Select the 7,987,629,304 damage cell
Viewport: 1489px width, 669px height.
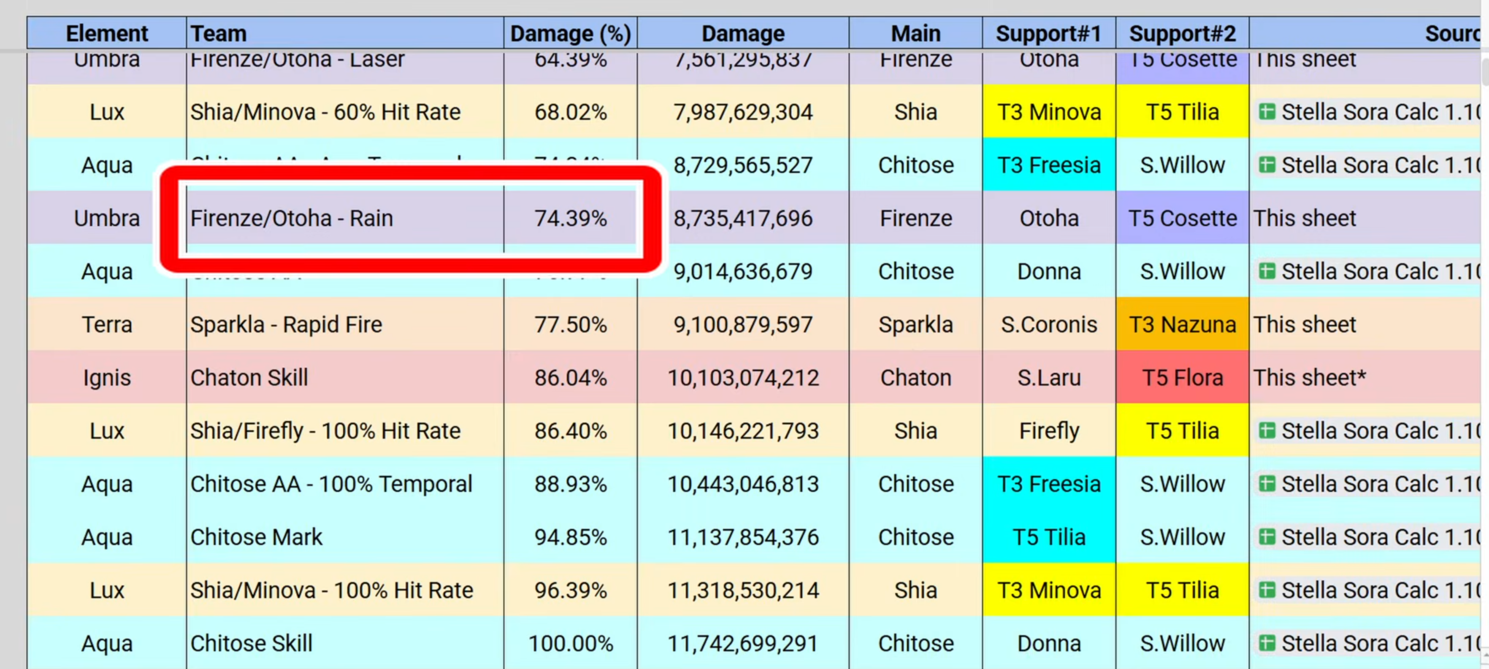(743, 112)
